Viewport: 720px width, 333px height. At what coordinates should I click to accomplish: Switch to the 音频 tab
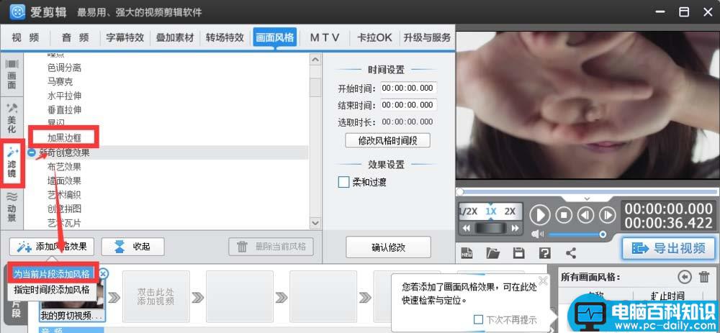76,37
